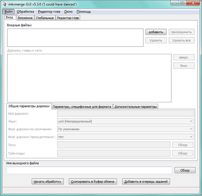This screenshot has width=202, height=196.
Task: Open the Редактор глав menu
Action: tap(49, 11)
